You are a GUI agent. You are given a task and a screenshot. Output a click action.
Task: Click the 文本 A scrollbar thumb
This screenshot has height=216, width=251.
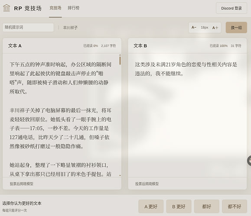120,60
